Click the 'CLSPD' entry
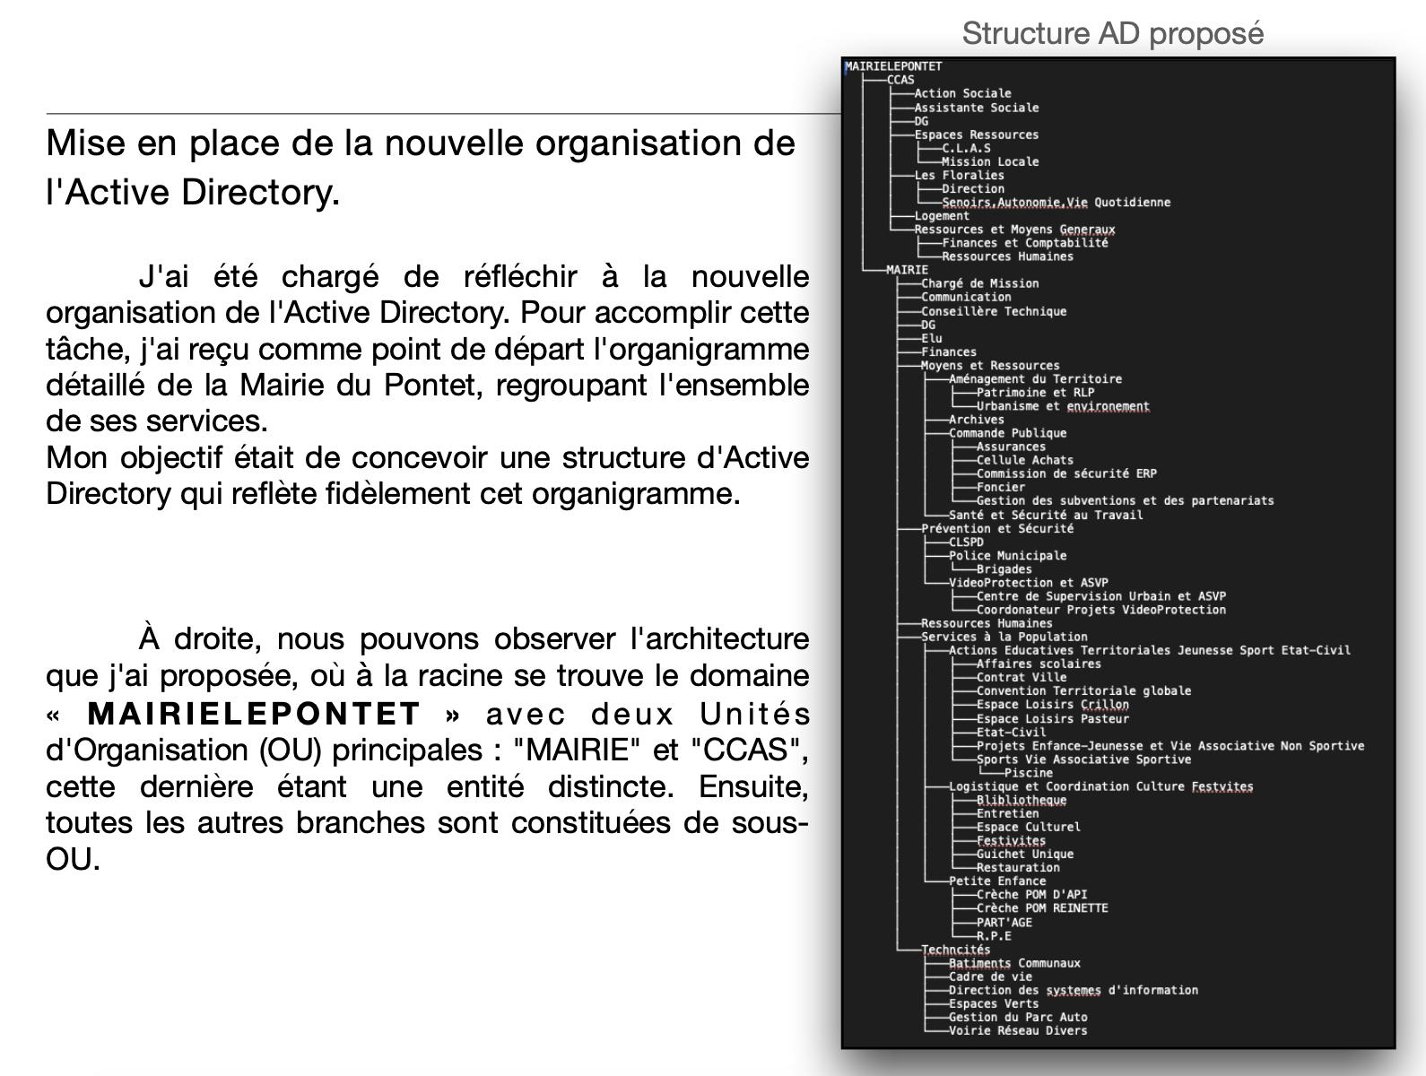The height and width of the screenshot is (1076, 1426). point(966,542)
